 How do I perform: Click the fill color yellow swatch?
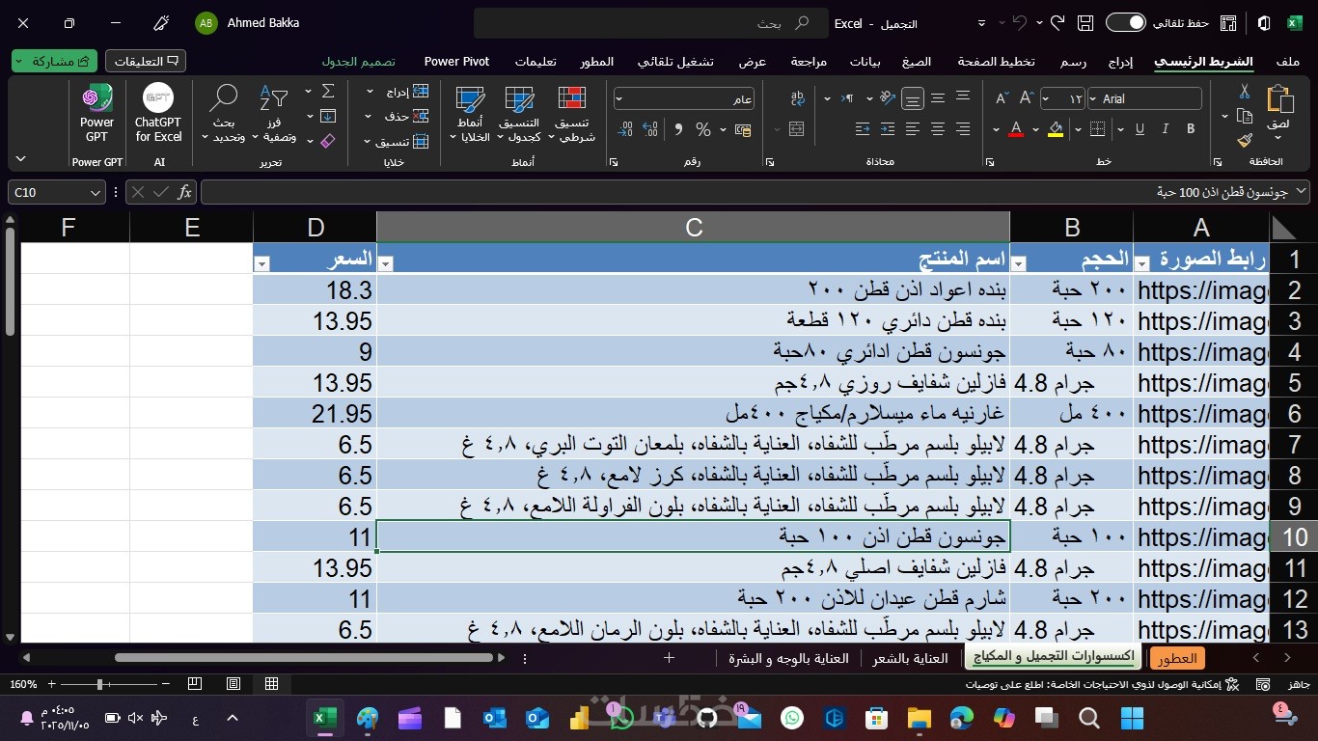pos(1056,129)
